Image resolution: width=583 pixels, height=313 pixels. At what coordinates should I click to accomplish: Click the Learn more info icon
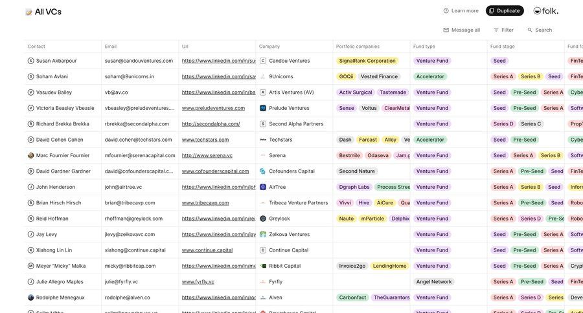(446, 11)
